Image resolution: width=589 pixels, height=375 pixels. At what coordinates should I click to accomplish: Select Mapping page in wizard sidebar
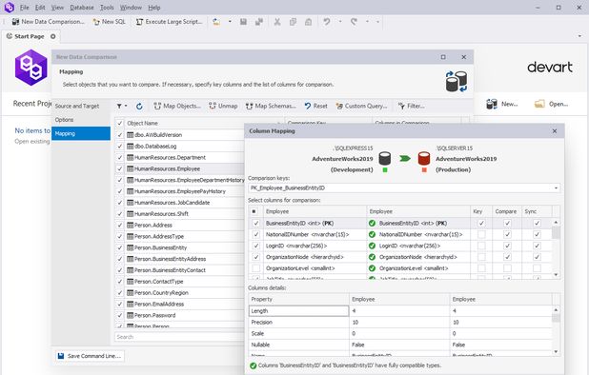(81, 133)
